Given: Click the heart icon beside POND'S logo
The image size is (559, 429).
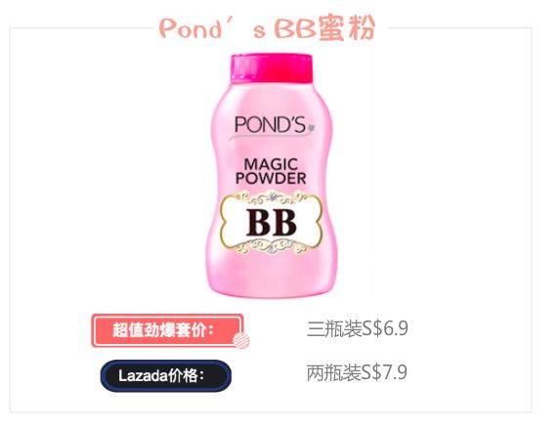Looking at the screenshot, I should pyautogui.click(x=311, y=127).
